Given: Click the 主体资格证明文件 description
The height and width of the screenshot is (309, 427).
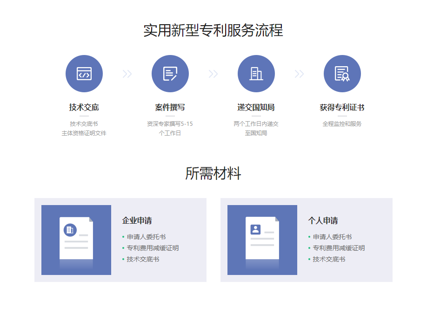Looking at the screenshot, I should click(x=84, y=133).
